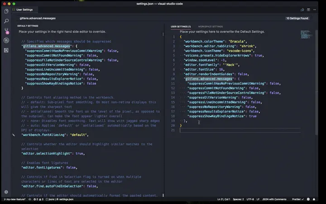This screenshot has height=204, width=326.
Task: Click LF end-of-line indicator
Action: 258,199
